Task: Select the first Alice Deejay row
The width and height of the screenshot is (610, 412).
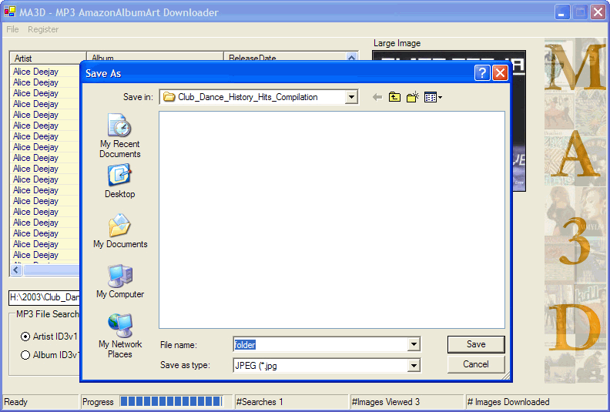Action: point(45,72)
